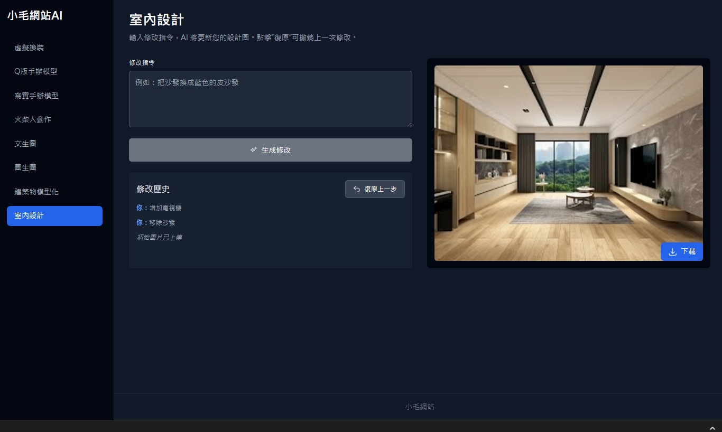Click the undo arrow icon beside 復原上一步
Viewport: 722px width, 432px height.
point(357,189)
